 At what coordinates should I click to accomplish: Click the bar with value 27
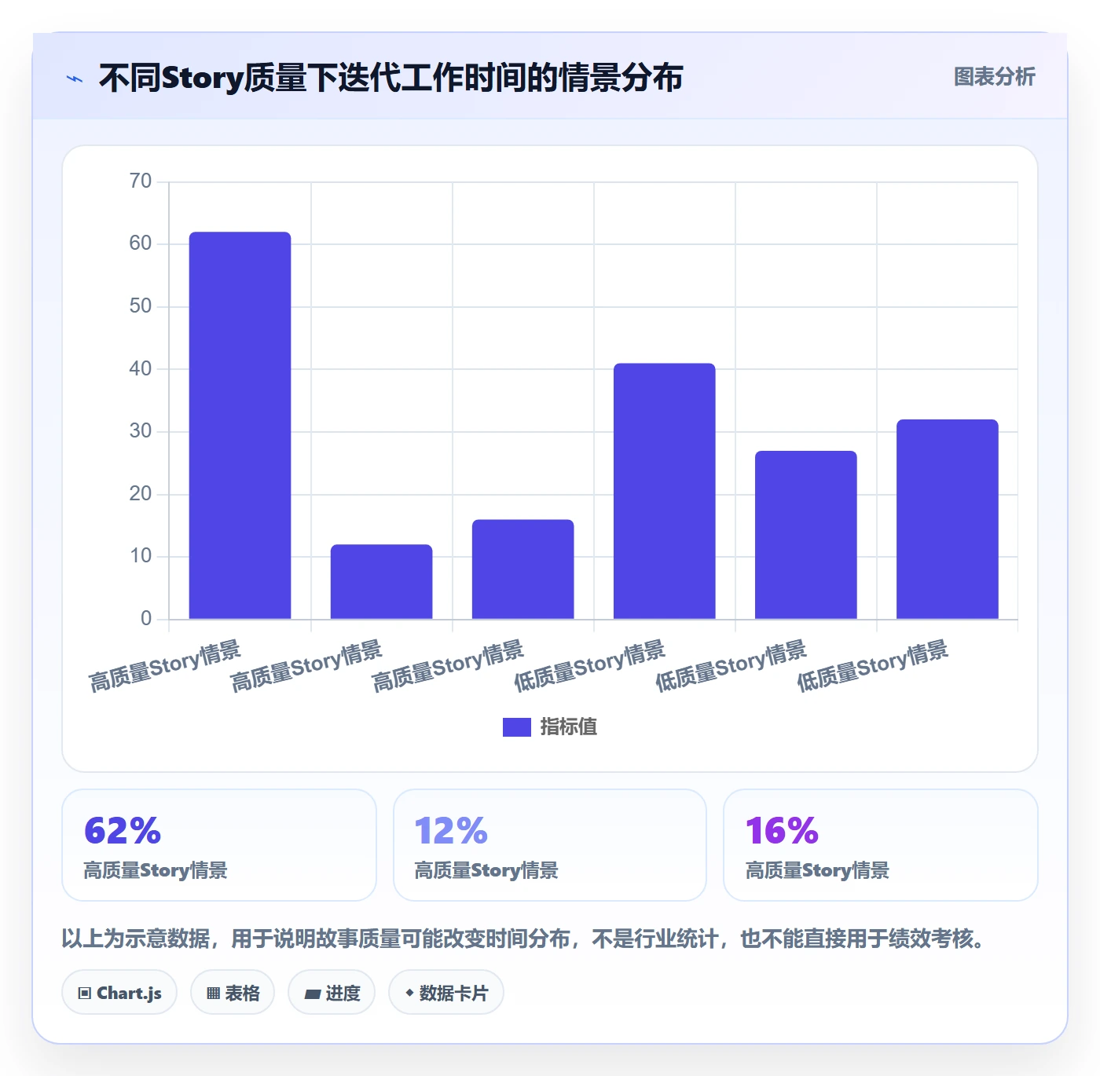[x=806, y=535]
